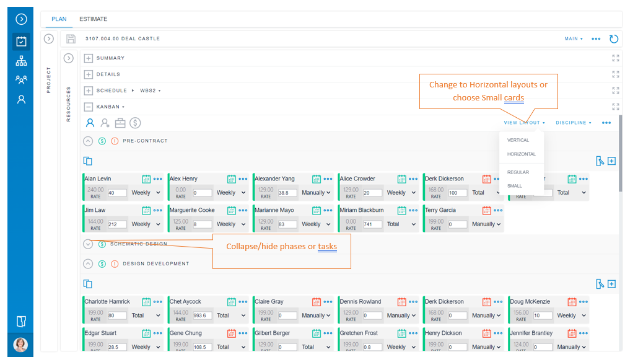Open calendar icon on Alan Levin card

click(x=146, y=179)
